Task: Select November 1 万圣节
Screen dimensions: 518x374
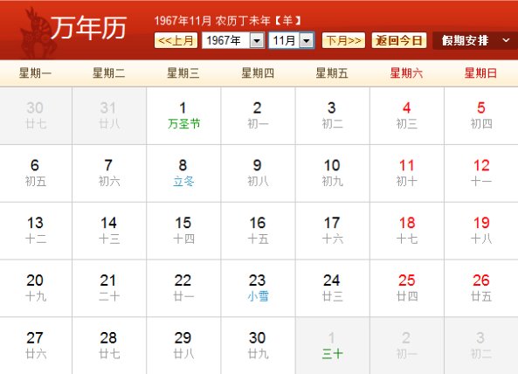Action: (x=183, y=115)
